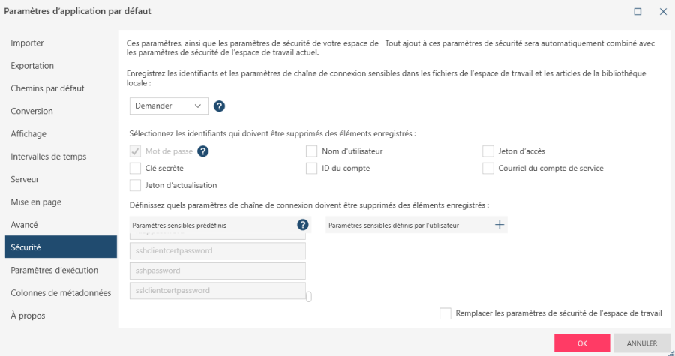Screen dimensions: 675x356
Task: Confirm settings with the OK button
Action: click(x=582, y=343)
